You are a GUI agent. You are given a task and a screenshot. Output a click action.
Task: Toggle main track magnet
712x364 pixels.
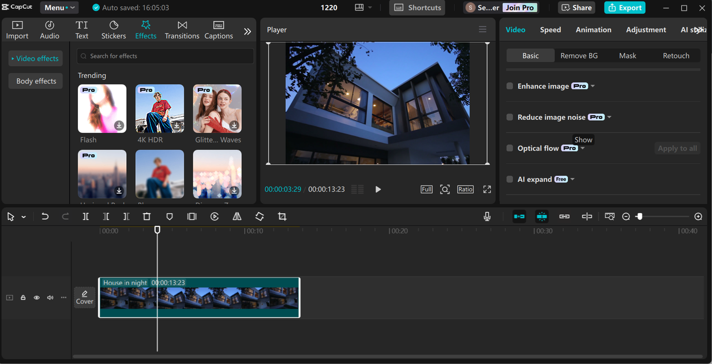(x=519, y=217)
